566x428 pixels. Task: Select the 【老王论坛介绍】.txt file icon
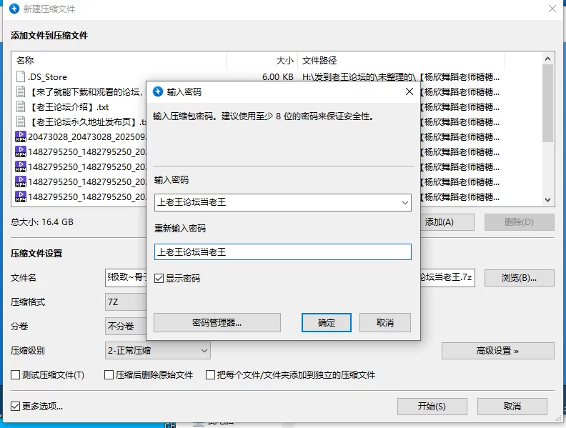click(21, 106)
